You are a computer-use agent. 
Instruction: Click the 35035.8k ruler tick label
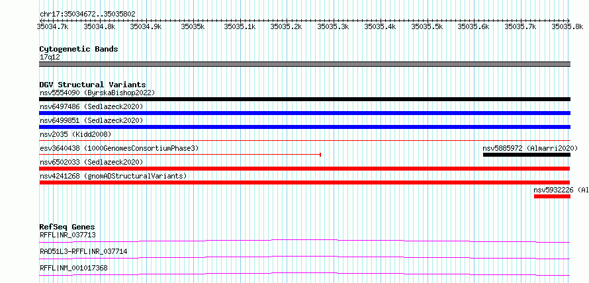(x=567, y=26)
